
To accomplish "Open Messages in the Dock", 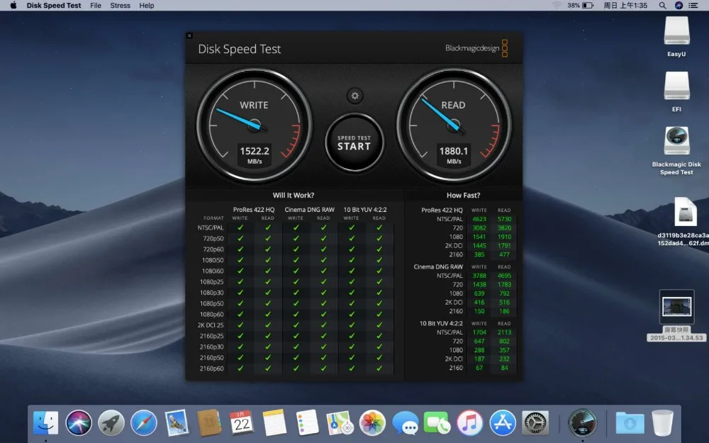I will pos(405,424).
